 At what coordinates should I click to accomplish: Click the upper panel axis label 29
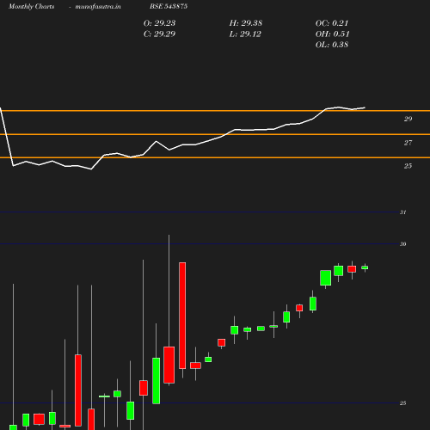point(408,119)
